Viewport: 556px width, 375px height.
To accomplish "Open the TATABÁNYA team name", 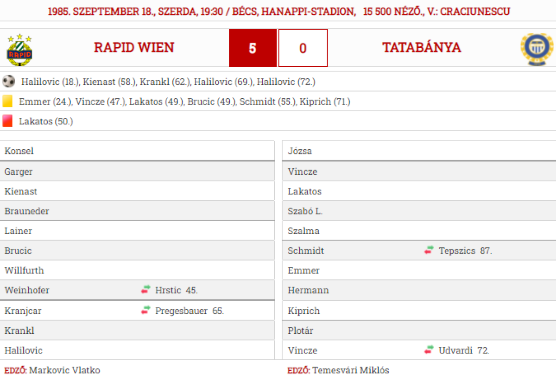I will [x=422, y=48].
